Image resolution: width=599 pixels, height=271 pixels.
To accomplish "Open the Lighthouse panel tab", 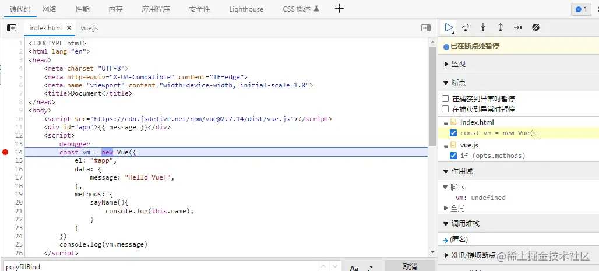I will click(246, 9).
